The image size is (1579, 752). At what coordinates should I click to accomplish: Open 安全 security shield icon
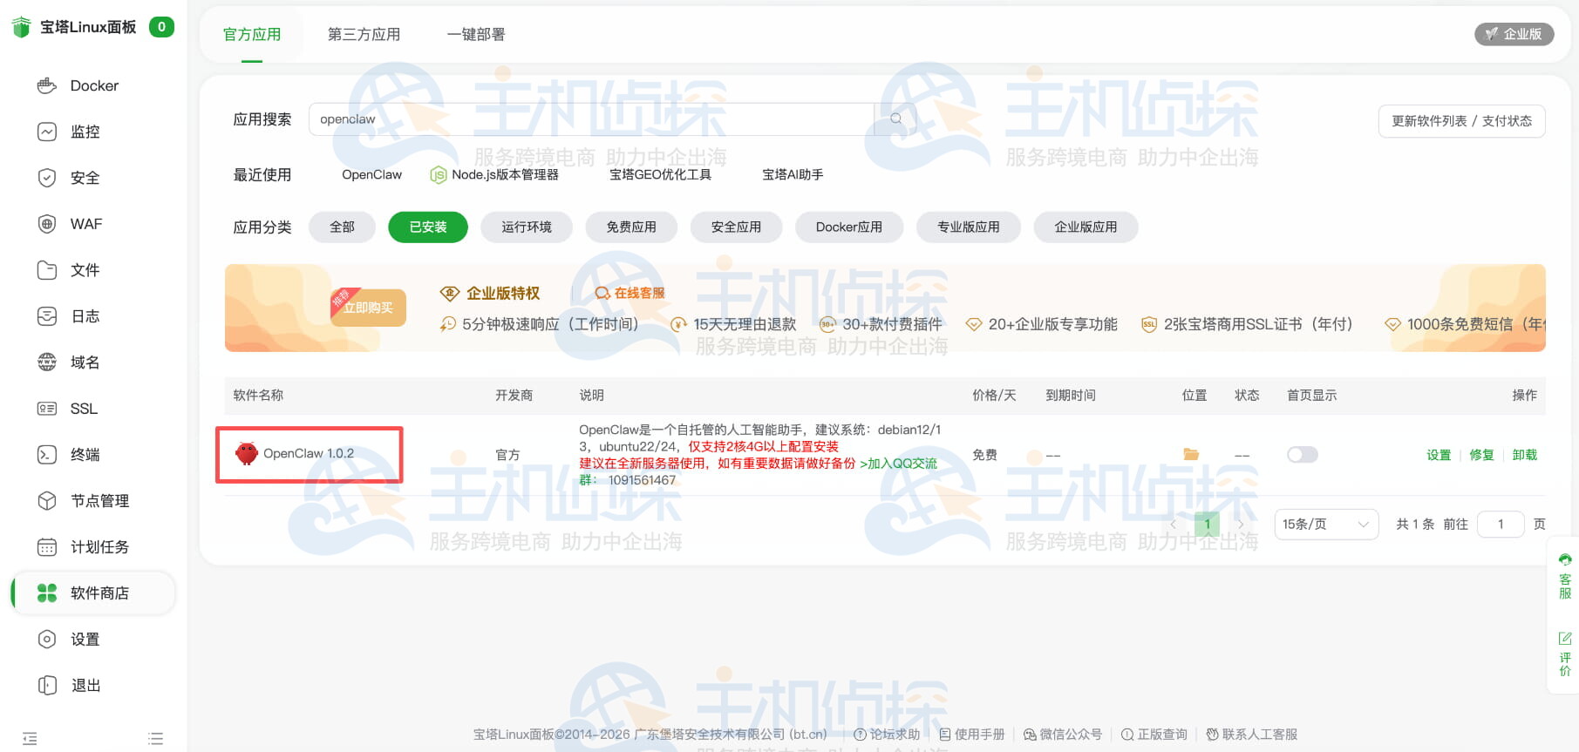pyautogui.click(x=47, y=178)
